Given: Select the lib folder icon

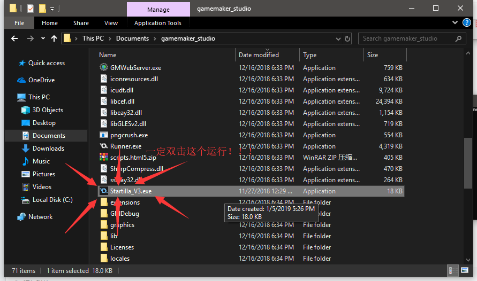Looking at the screenshot, I should tap(104, 236).
